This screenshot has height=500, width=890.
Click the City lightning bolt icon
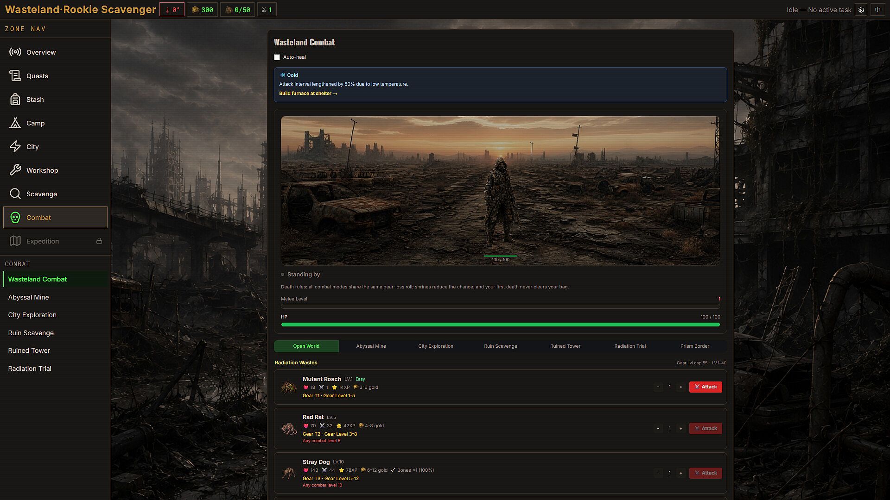click(x=15, y=147)
